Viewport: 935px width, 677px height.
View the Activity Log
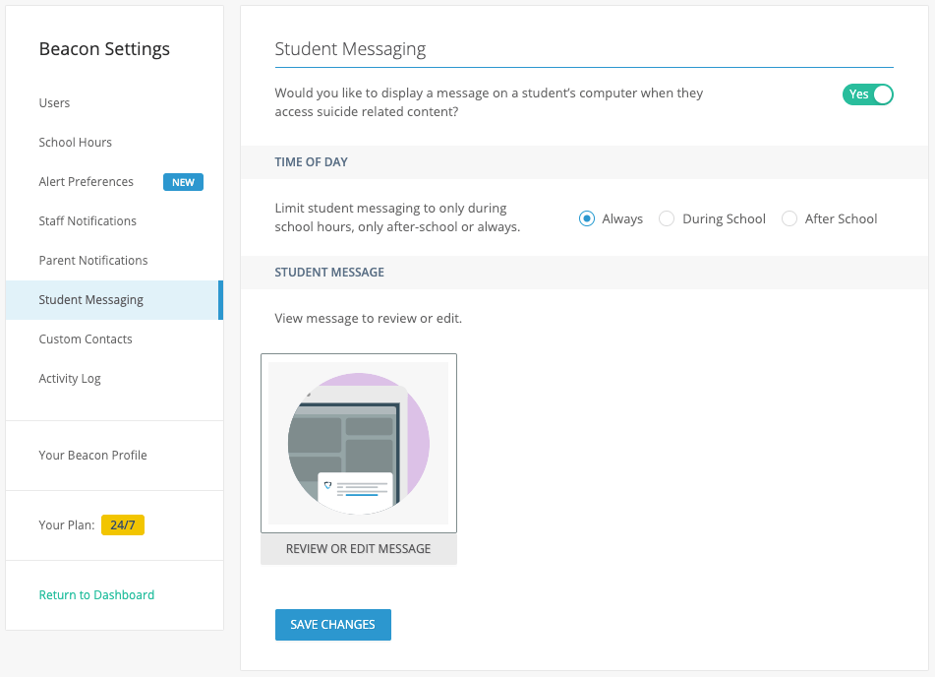[70, 379]
